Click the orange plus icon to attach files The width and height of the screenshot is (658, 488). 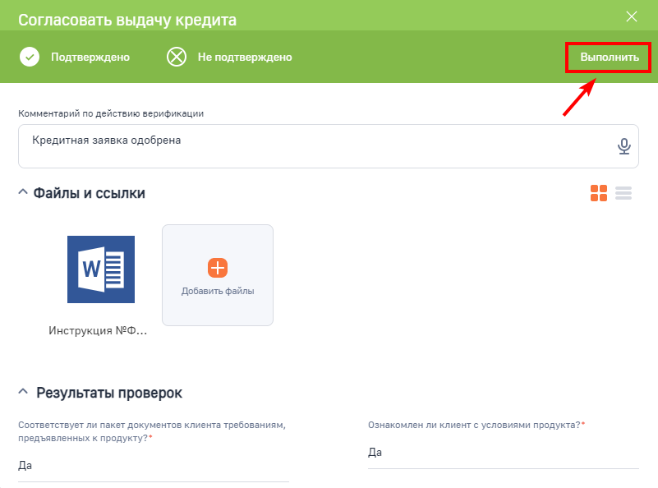217,267
